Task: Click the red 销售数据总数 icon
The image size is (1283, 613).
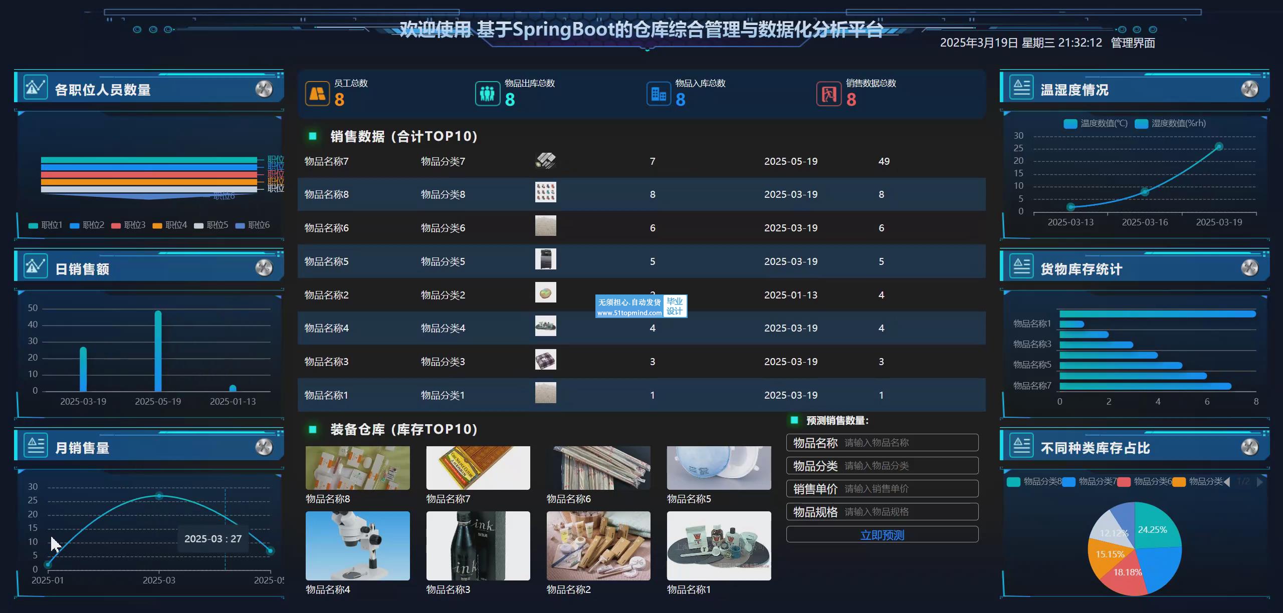Action: point(828,94)
